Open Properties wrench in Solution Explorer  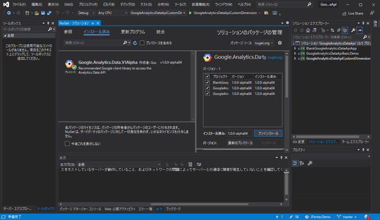click(x=353, y=30)
